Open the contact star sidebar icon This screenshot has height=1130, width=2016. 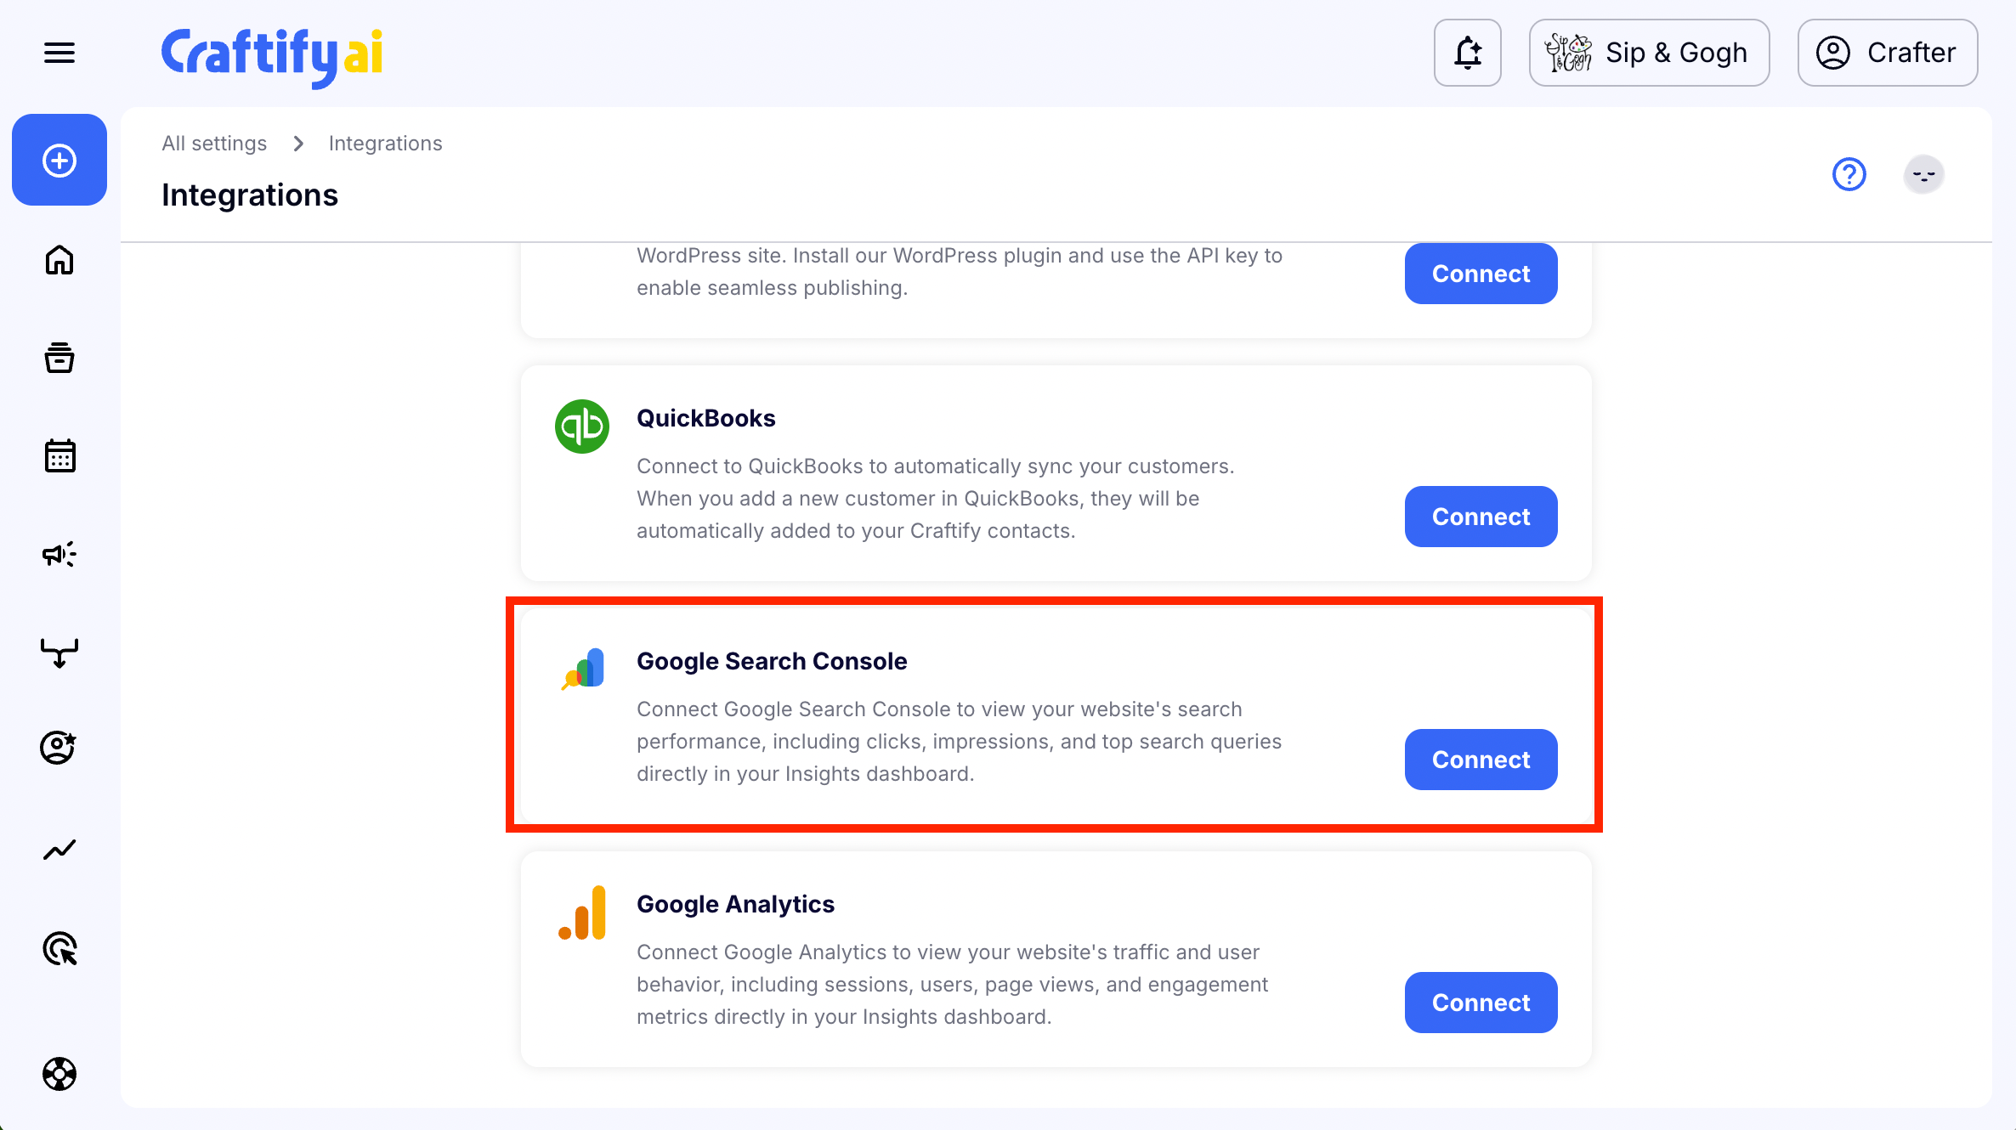click(x=59, y=748)
